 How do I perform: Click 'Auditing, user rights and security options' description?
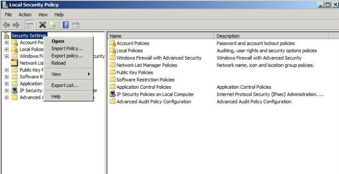(267, 50)
